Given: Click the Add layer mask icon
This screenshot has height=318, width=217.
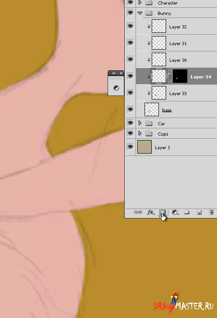Looking at the screenshot, I should tap(163, 212).
